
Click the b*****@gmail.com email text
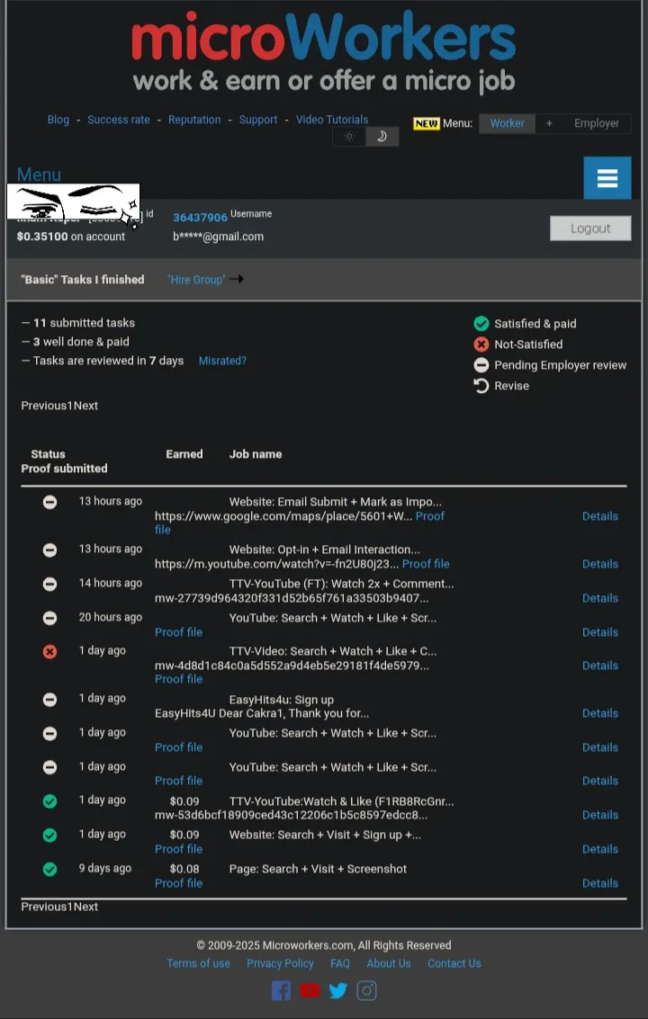pos(218,237)
